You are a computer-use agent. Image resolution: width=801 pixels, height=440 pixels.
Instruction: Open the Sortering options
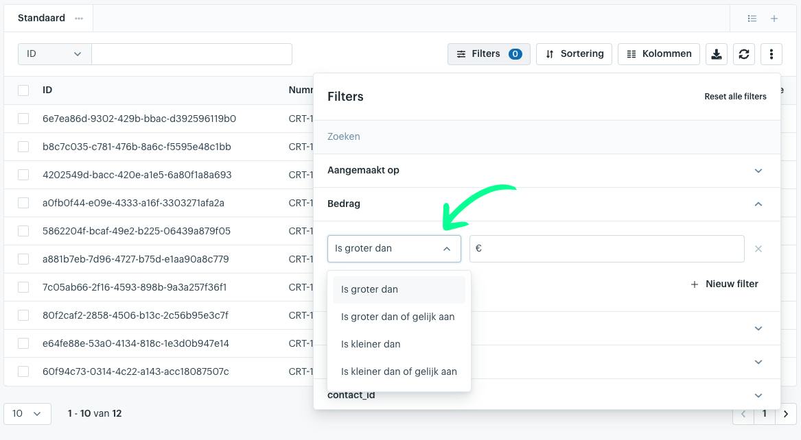pyautogui.click(x=574, y=54)
